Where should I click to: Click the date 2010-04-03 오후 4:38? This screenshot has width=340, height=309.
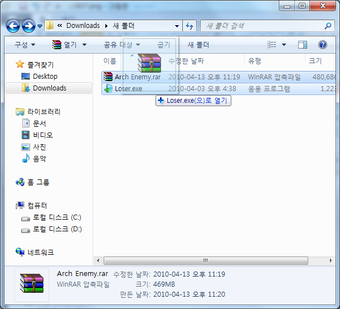click(x=202, y=89)
